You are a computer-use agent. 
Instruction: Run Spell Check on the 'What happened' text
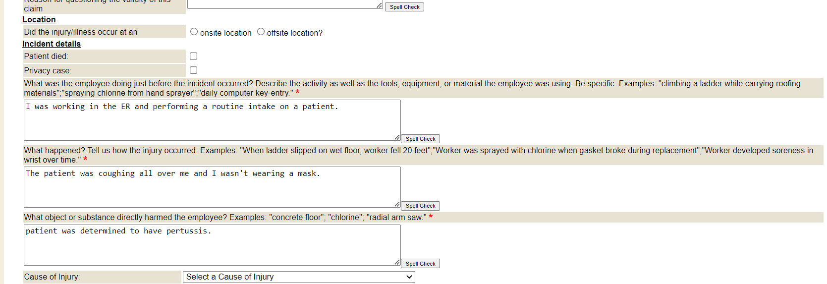coord(420,206)
